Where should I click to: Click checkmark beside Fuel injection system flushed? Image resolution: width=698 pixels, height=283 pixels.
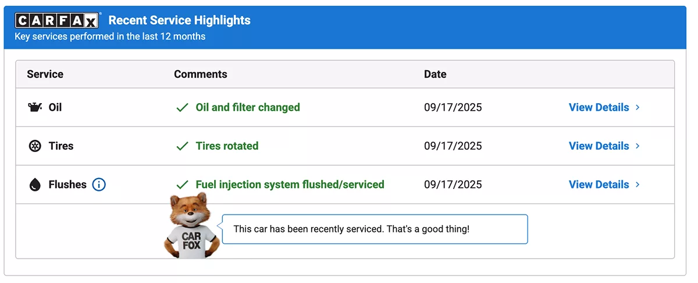point(183,185)
